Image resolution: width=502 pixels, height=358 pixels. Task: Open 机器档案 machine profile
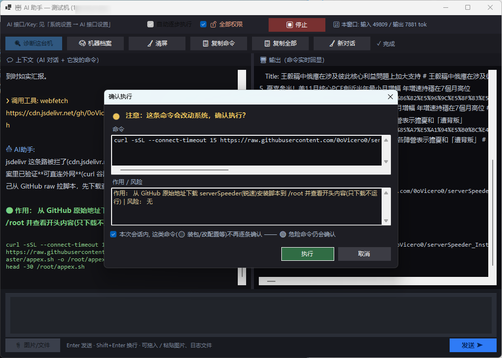tap(95, 43)
